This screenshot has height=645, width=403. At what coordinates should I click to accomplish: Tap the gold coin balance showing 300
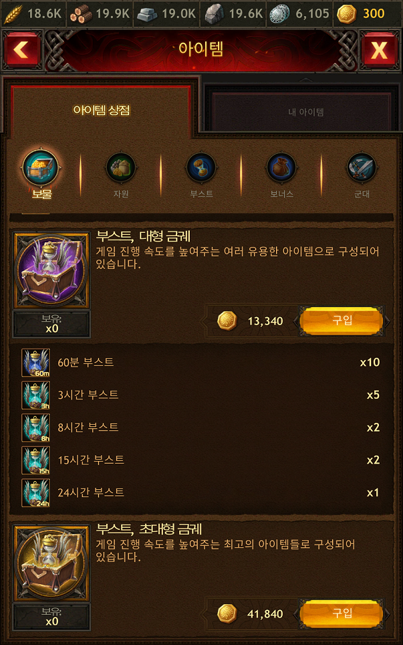pyautogui.click(x=361, y=13)
